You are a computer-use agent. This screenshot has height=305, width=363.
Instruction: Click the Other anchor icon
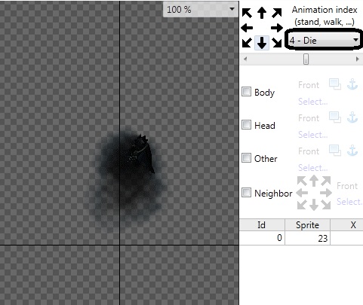352,151
